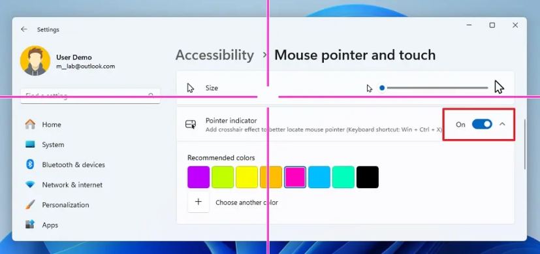Click the settings page vertical scrollbar

click(x=524, y=144)
